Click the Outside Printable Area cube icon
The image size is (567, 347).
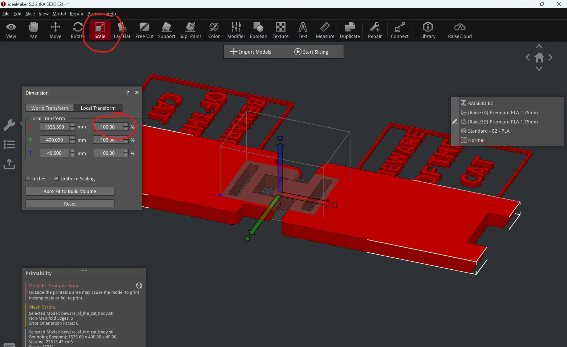(139, 285)
